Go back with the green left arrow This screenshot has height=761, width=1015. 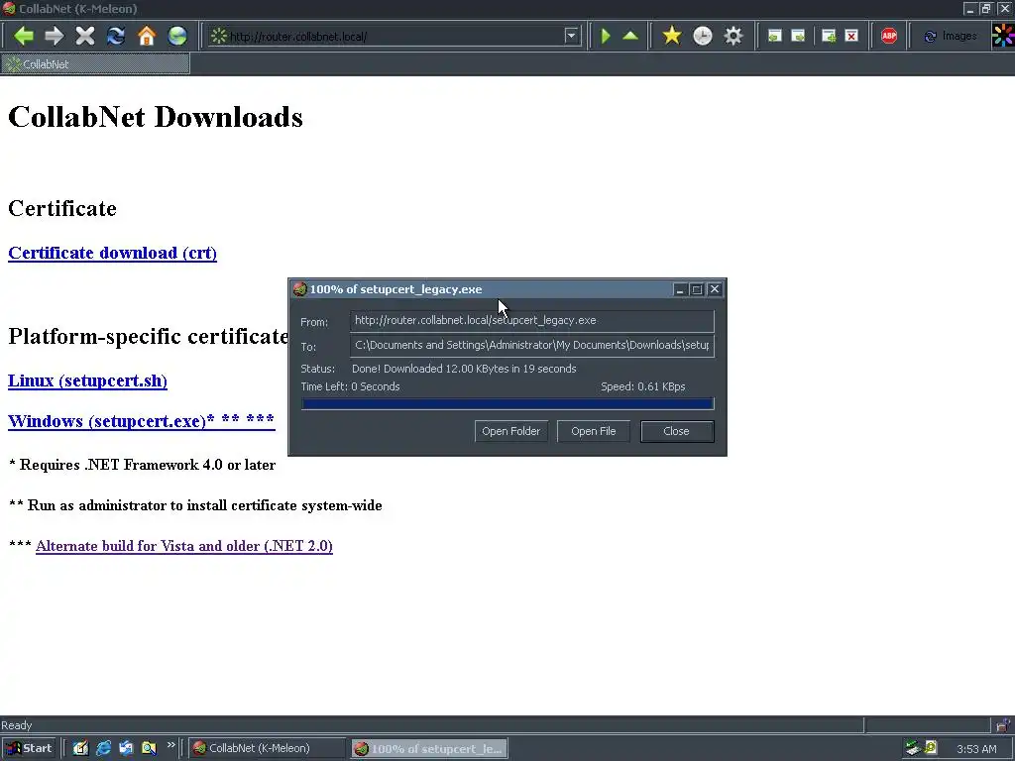(24, 36)
